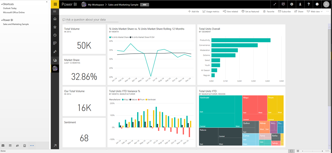Open Shared with me people icon
Image resolution: width=332 pixels, height=153 pixels.
click(x=55, y=52)
